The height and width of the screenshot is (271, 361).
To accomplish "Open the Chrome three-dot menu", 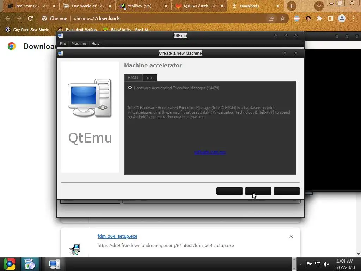I will coord(353,18).
